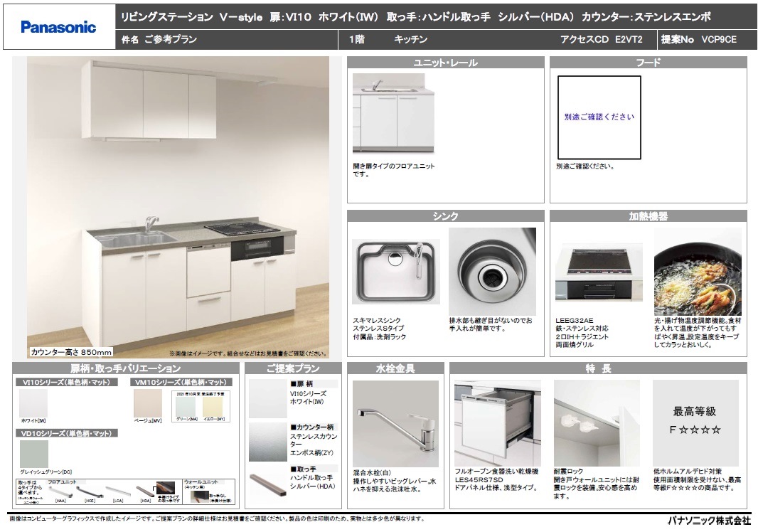Screen dimensions: 758x532
Task: Click the 水栓金具 section header
Action: [395, 368]
